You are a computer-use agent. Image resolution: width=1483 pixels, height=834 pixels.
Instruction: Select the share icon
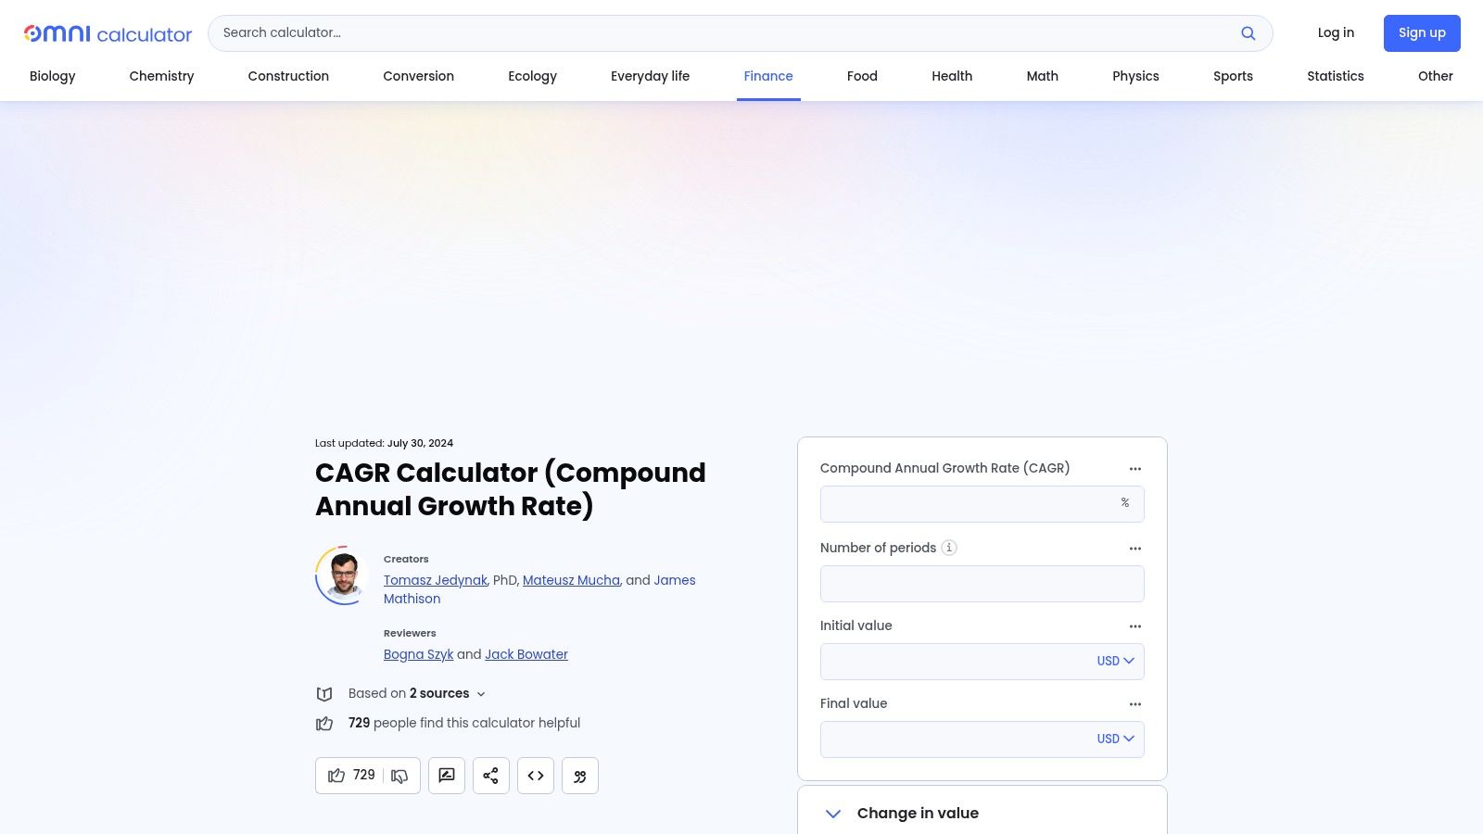pos(490,776)
